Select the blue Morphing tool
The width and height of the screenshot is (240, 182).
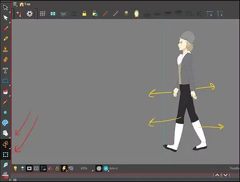point(5,123)
